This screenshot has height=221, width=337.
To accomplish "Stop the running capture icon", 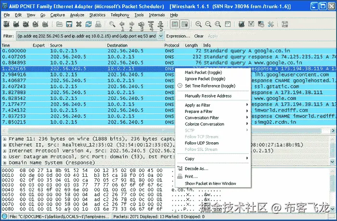I will 36,24.
